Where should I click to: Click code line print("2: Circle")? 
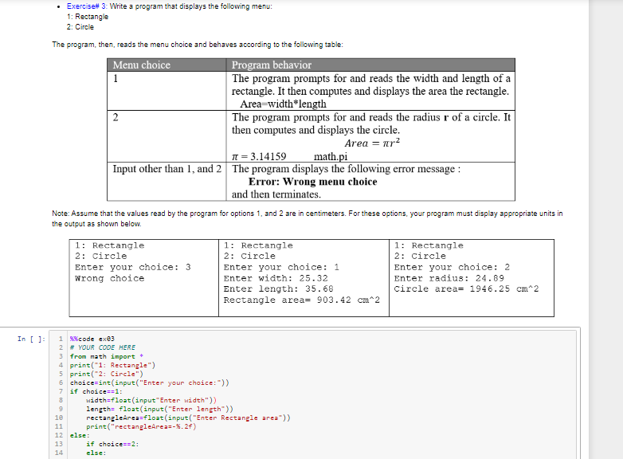(107, 374)
